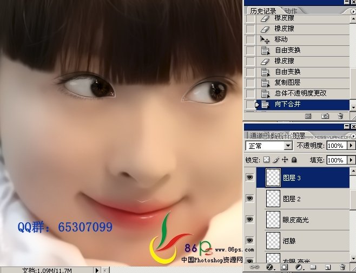
Task: Select the 总体不透明度更改 history state
Action: (x=303, y=93)
